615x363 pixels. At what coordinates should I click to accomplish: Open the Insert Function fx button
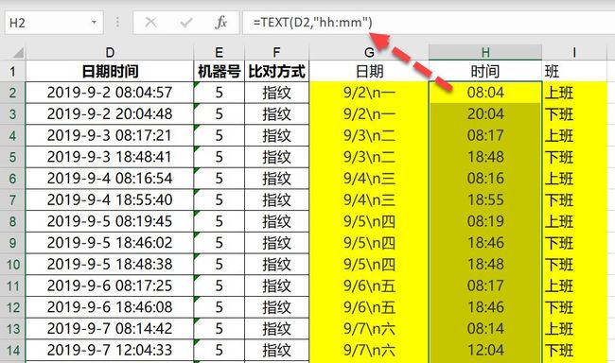(x=221, y=23)
